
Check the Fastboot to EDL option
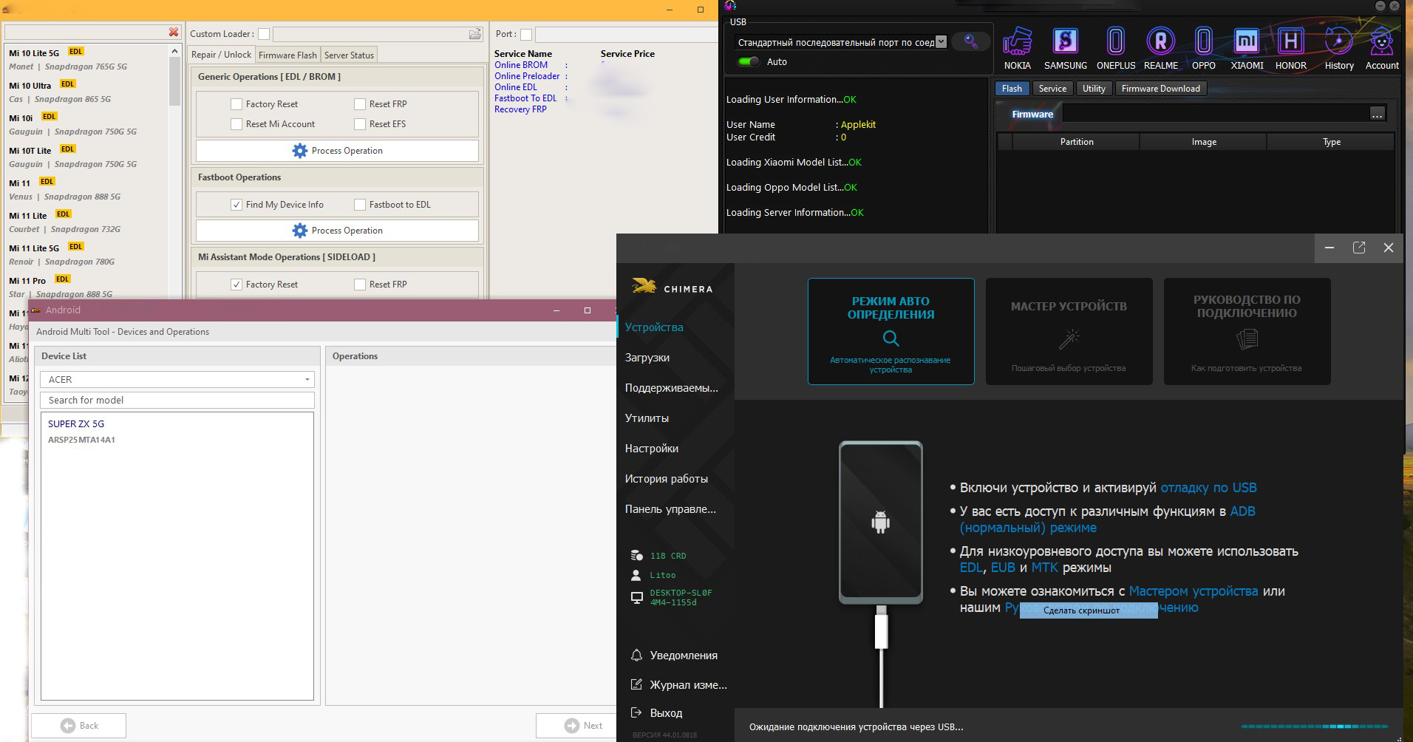[x=360, y=205]
